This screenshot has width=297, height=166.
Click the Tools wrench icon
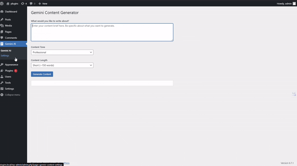2,83
